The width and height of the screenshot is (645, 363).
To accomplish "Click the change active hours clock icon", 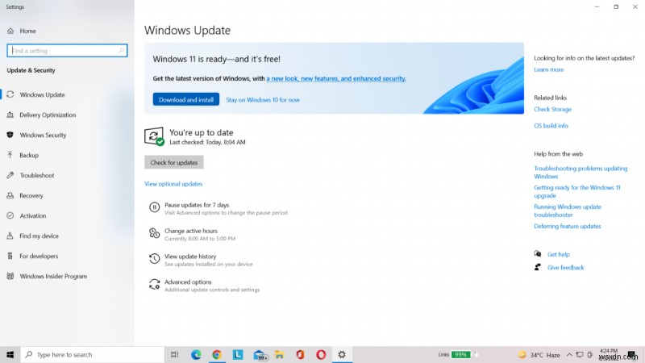I will [154, 233].
